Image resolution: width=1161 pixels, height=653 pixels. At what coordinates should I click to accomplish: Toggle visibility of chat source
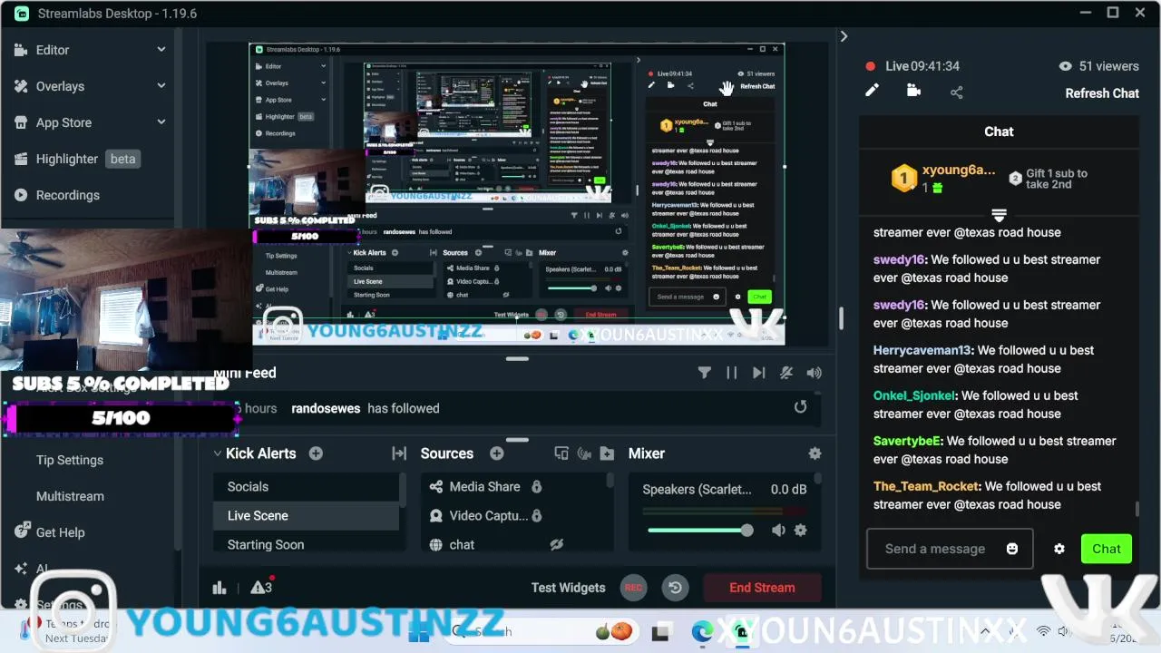tap(557, 545)
